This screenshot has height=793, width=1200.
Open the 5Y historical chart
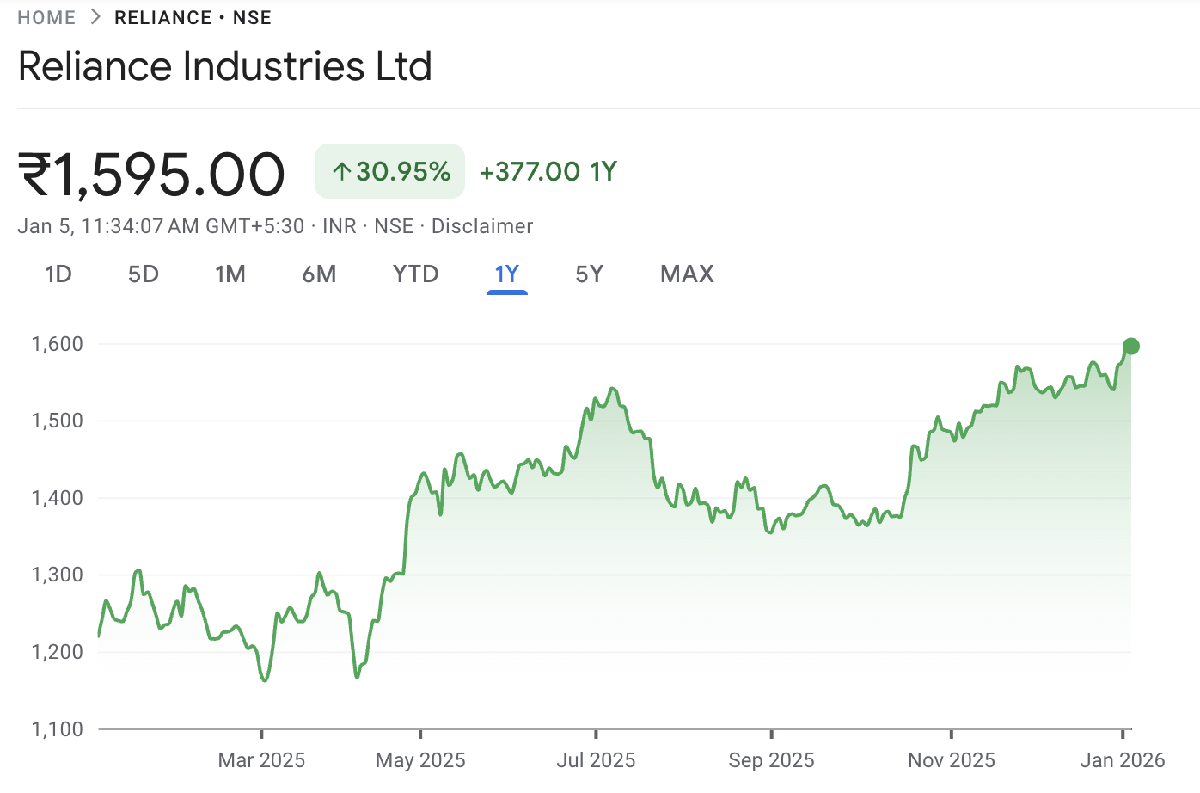[x=590, y=274]
